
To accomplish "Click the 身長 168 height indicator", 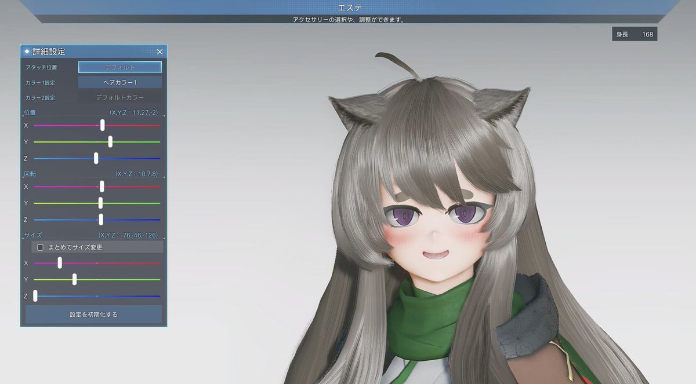I will (x=635, y=34).
